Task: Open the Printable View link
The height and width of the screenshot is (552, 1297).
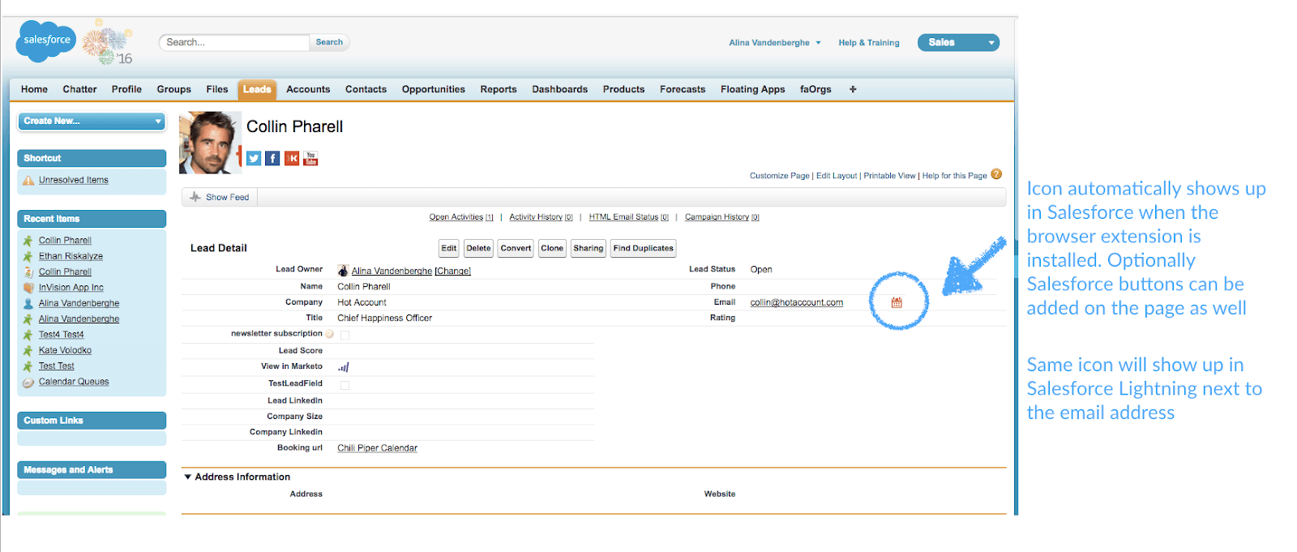Action: pyautogui.click(x=889, y=176)
